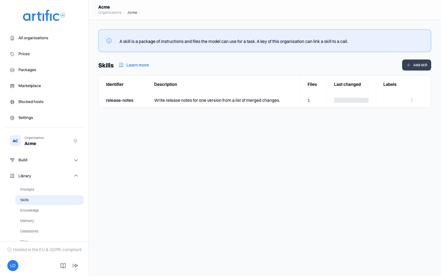
Task: Click the book icon beside Learn more
Action: 121,65
